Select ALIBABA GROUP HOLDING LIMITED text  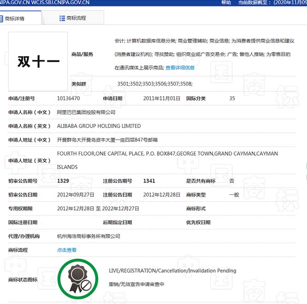click(99, 126)
